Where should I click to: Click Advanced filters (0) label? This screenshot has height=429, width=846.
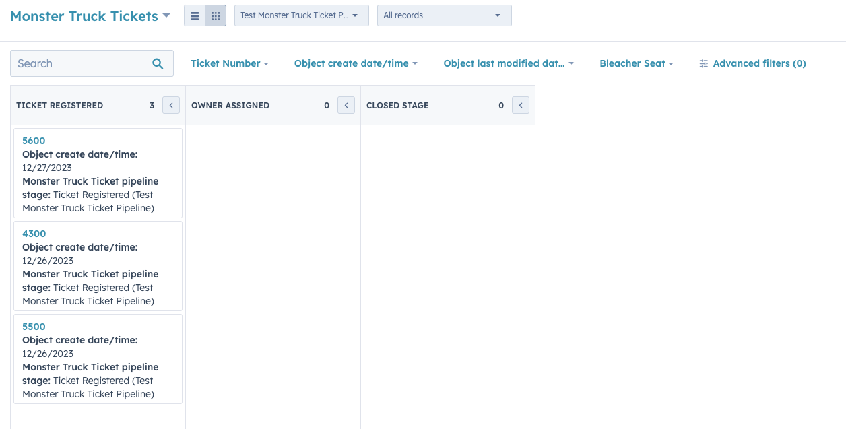[x=759, y=63]
